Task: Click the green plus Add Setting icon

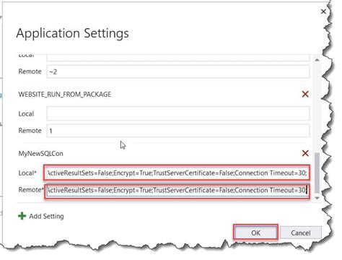Action: [22, 216]
